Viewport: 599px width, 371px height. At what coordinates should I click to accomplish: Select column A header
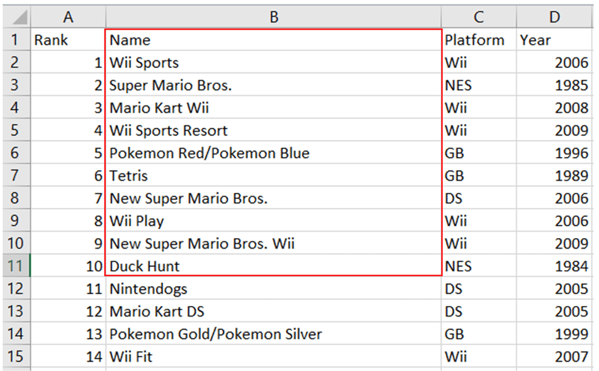[x=68, y=17]
